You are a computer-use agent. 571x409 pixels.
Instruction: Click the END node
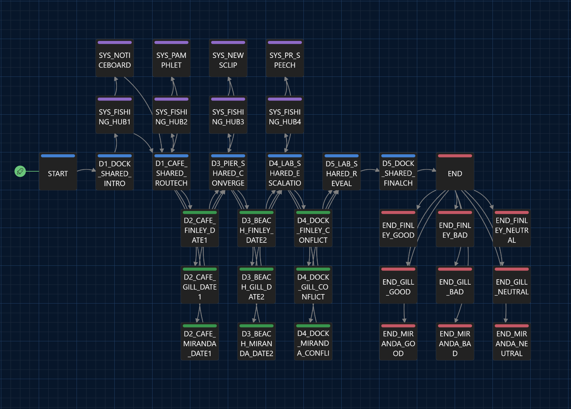[x=455, y=171]
